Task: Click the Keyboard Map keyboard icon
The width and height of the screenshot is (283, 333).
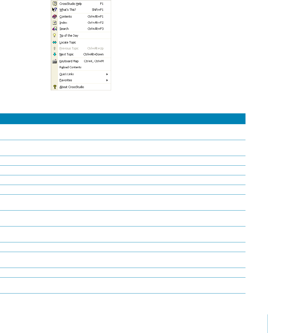Action: (x=55, y=61)
